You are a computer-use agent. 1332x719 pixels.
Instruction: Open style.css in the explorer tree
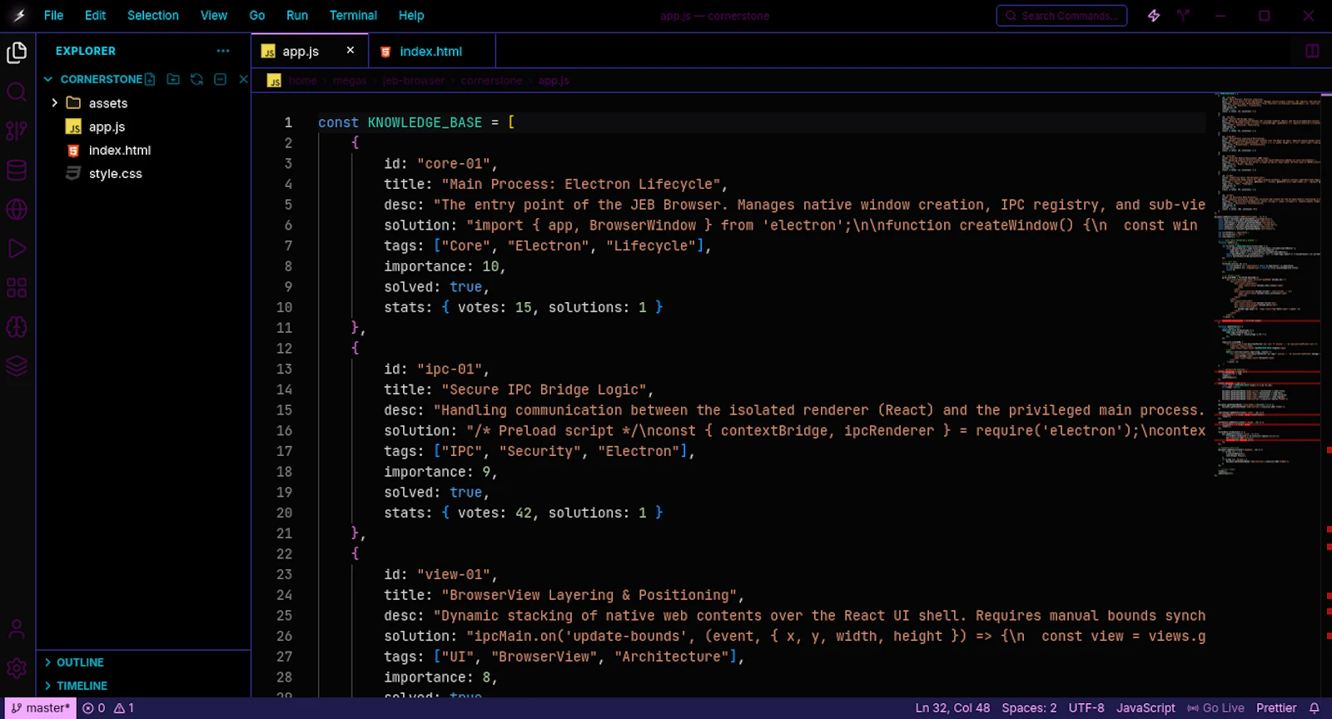[115, 173]
